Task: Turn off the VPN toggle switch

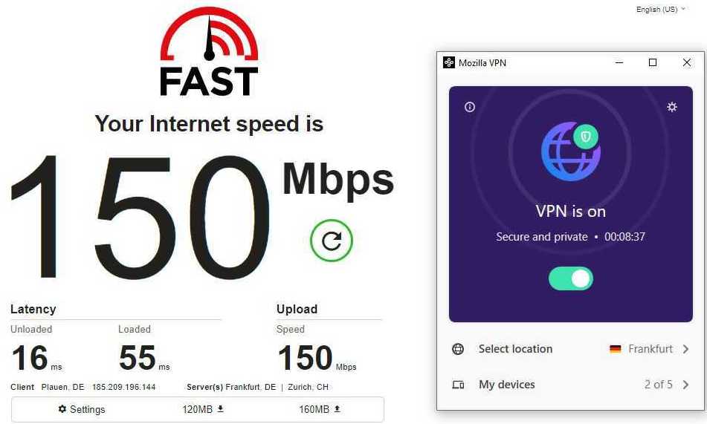Action: click(570, 279)
